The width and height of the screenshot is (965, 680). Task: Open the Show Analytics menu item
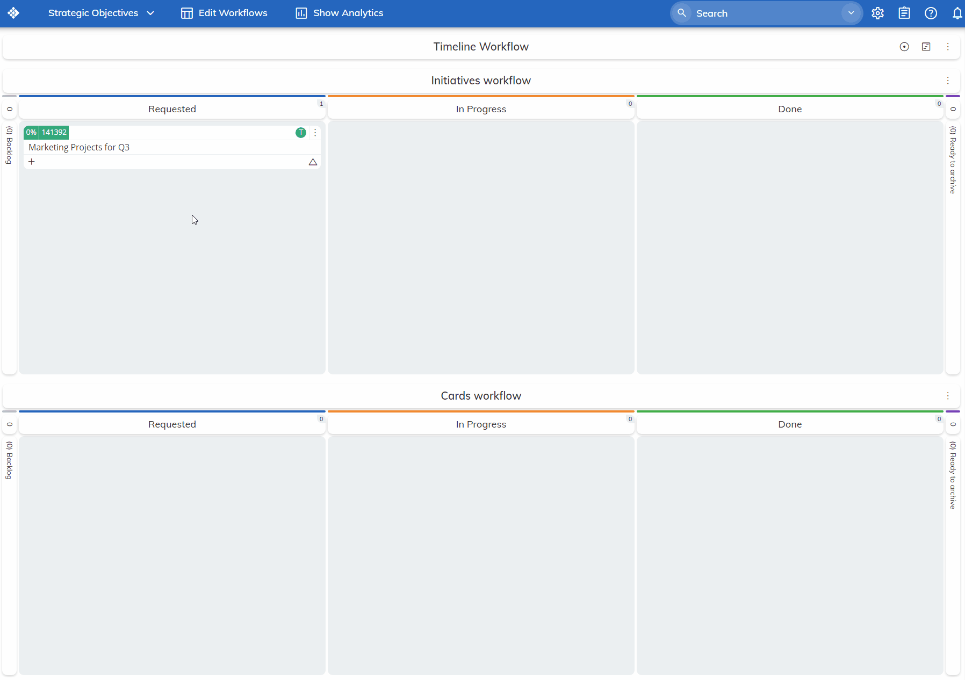click(x=339, y=13)
